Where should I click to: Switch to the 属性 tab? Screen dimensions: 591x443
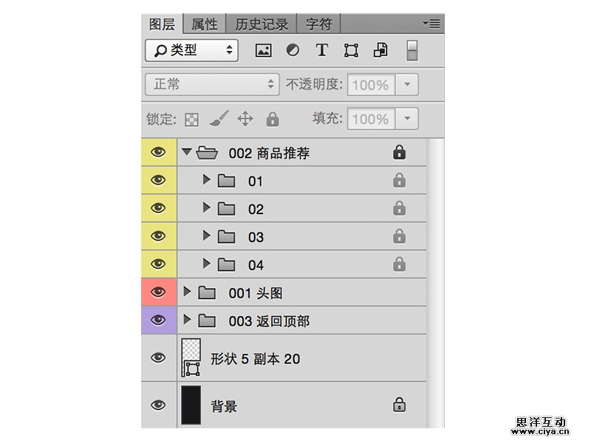click(205, 24)
